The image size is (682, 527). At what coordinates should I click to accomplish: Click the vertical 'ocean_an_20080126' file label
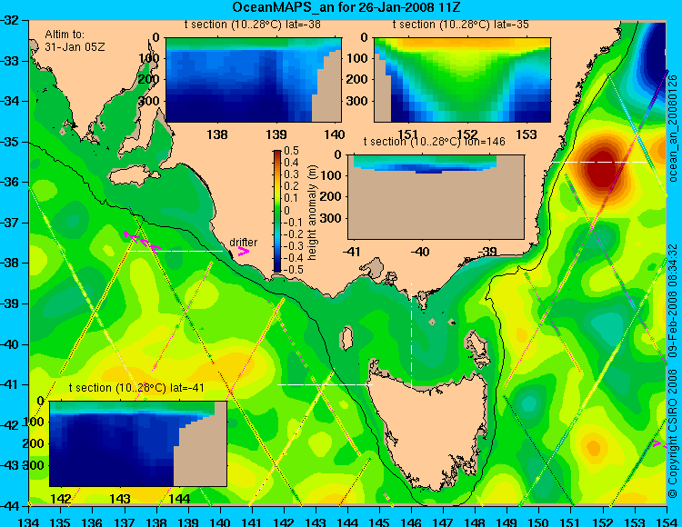(673, 128)
